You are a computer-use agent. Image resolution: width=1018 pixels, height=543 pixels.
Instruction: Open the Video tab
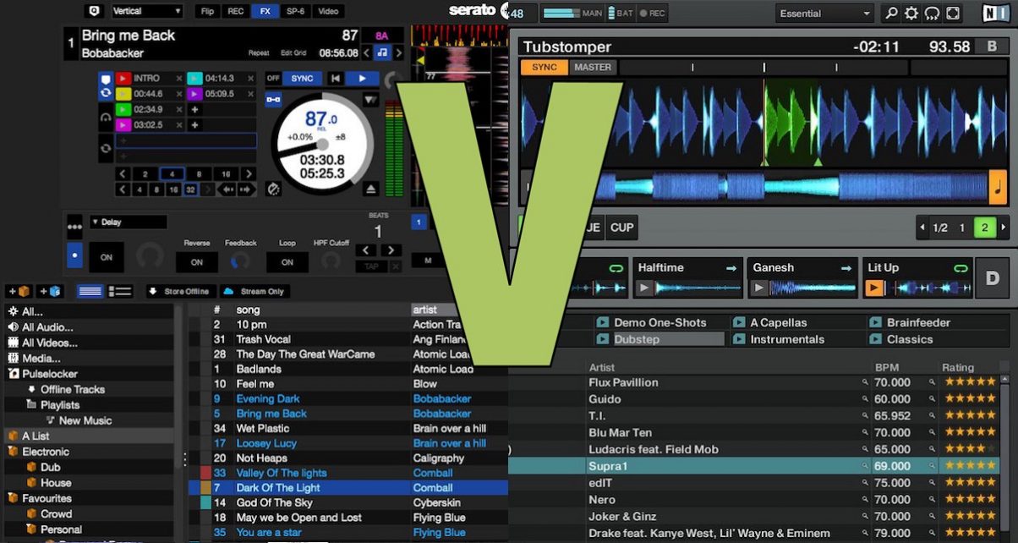click(x=328, y=11)
